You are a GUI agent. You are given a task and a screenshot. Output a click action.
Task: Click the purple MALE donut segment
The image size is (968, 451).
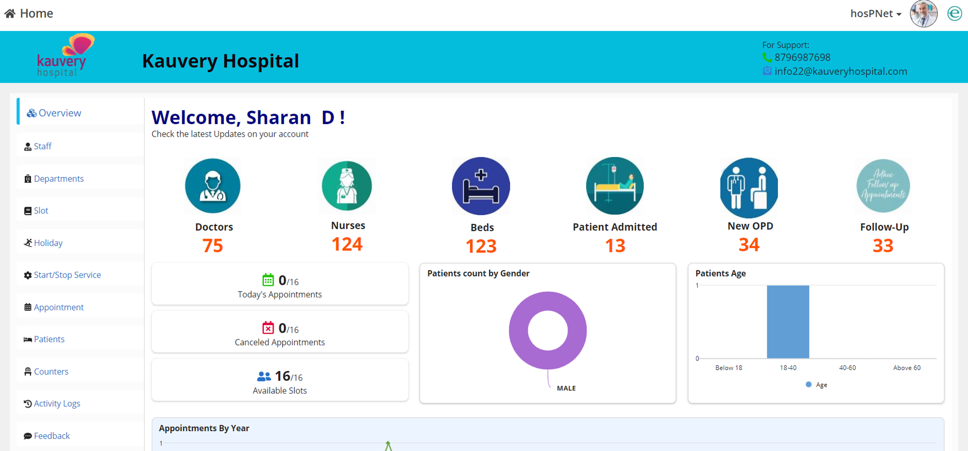519,331
